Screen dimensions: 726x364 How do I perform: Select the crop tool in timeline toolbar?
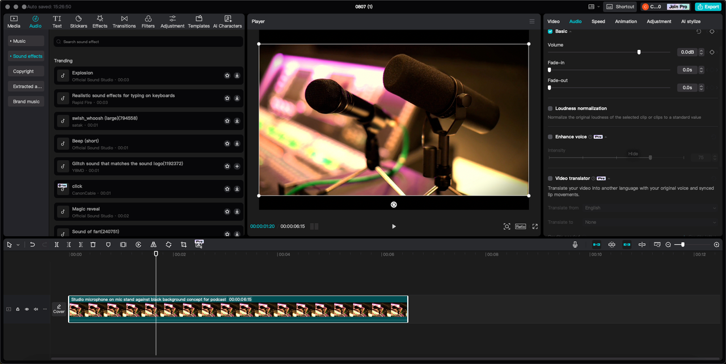(x=184, y=244)
